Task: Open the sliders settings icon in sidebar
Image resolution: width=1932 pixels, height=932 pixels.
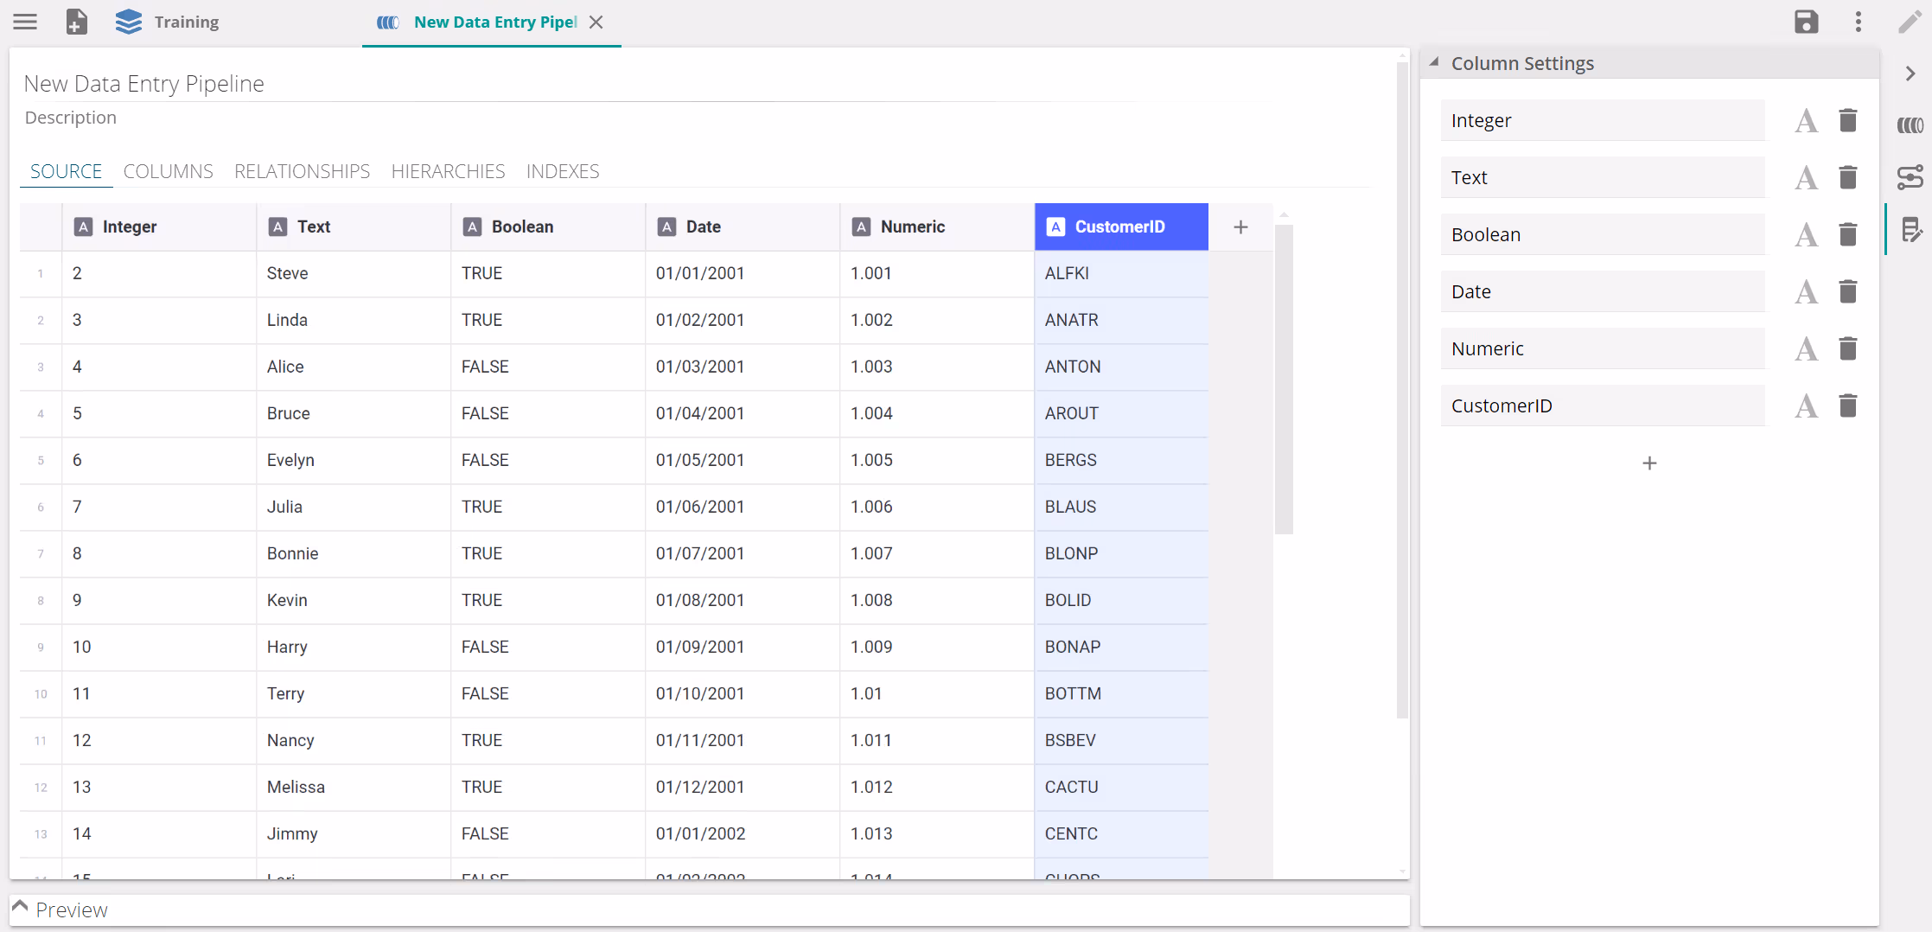Action: pyautogui.click(x=1910, y=177)
